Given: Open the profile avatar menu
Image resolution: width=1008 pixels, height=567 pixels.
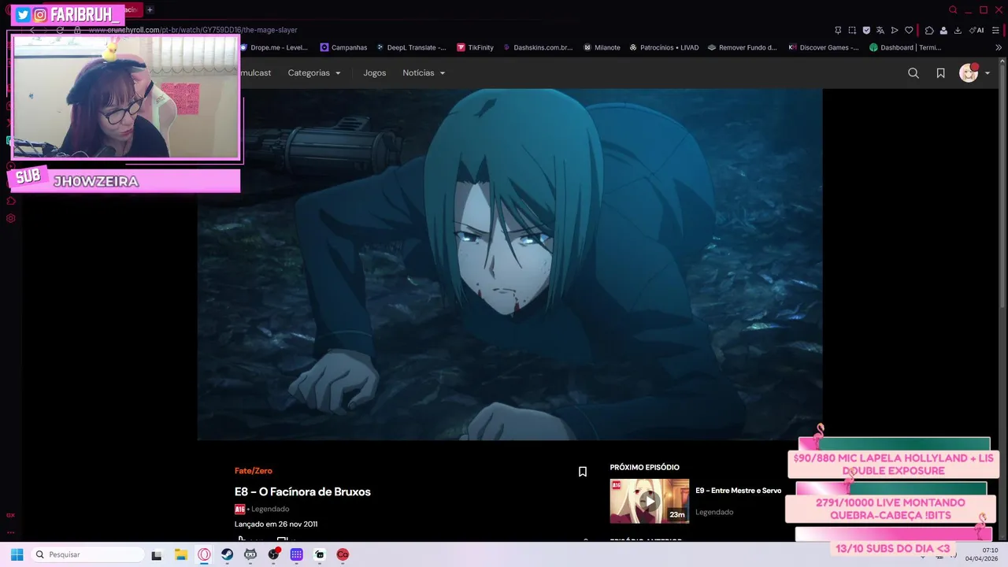Looking at the screenshot, I should 969,73.
